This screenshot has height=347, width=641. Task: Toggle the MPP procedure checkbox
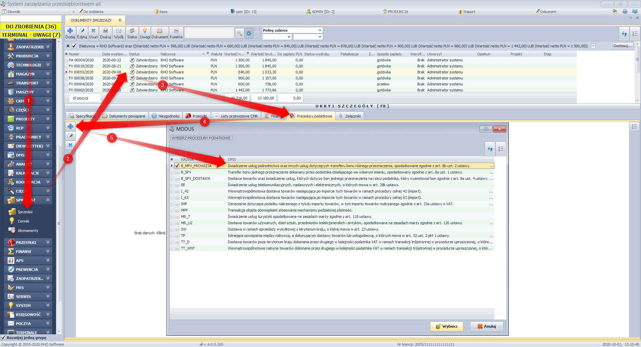coord(177,211)
